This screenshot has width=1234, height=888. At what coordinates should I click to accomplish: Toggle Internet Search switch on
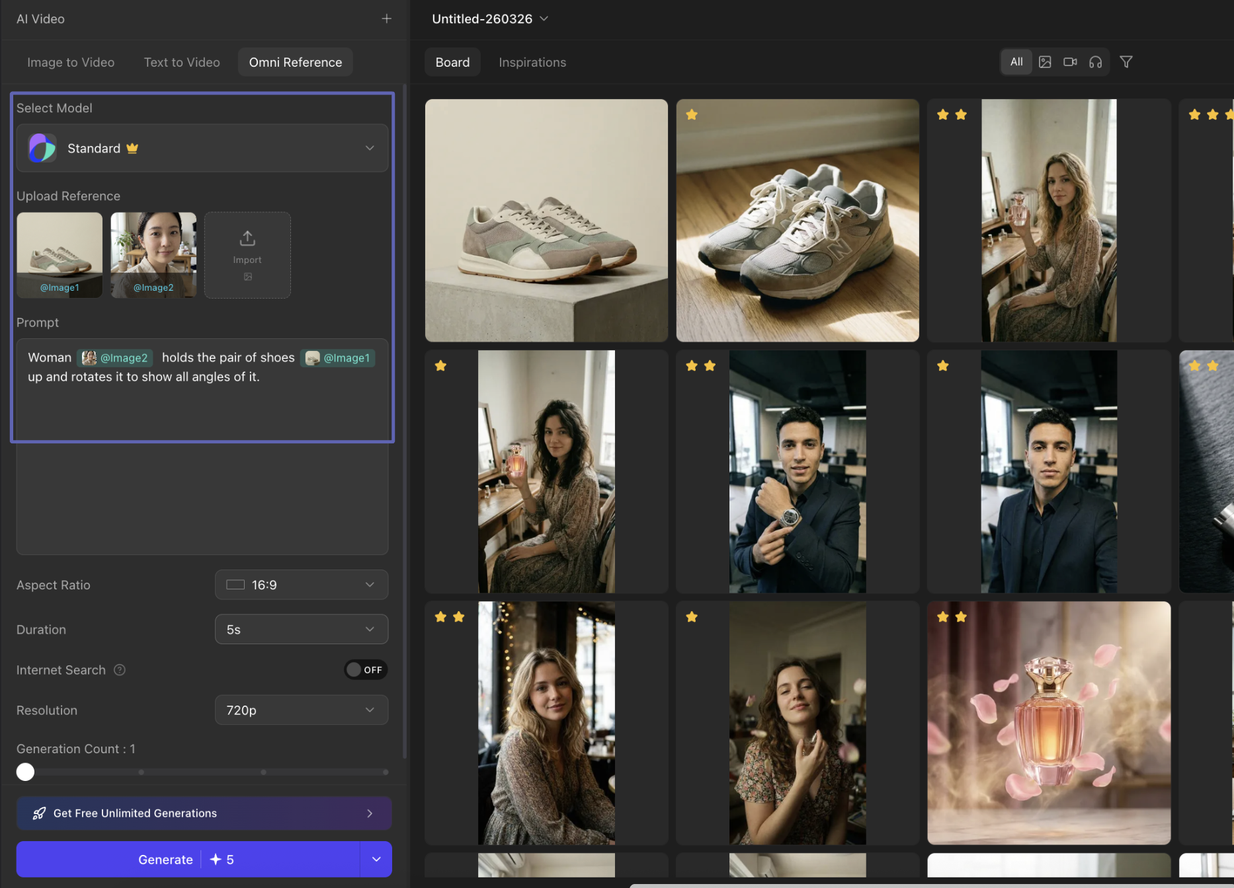click(x=365, y=670)
